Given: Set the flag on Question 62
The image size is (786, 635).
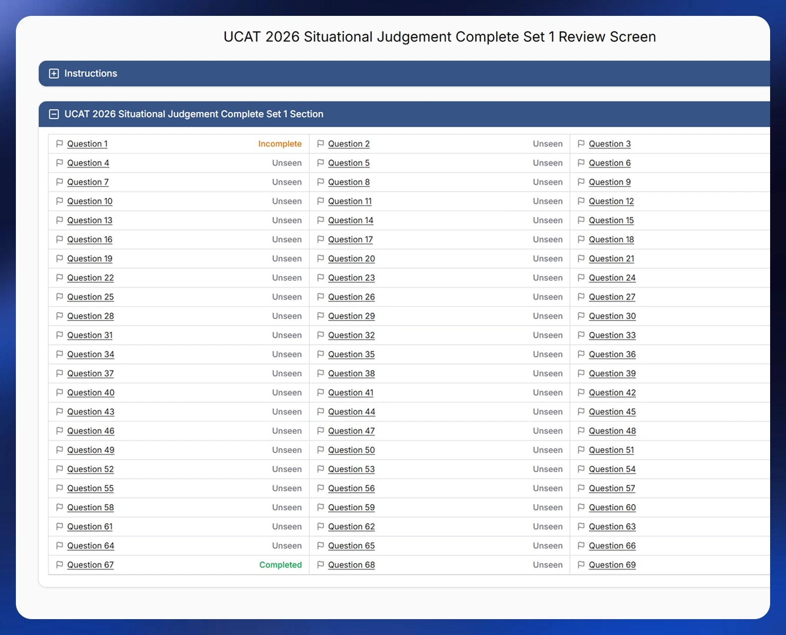Looking at the screenshot, I should [321, 526].
